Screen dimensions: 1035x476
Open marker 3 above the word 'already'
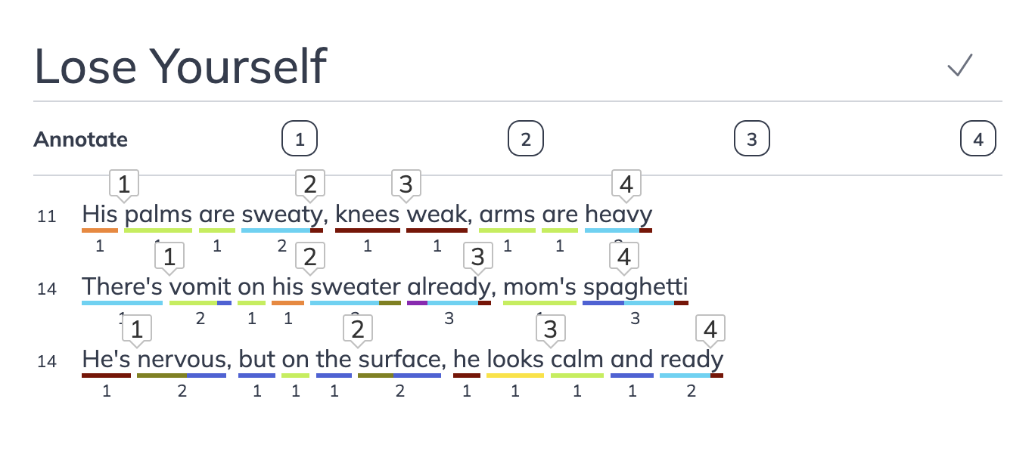477,256
